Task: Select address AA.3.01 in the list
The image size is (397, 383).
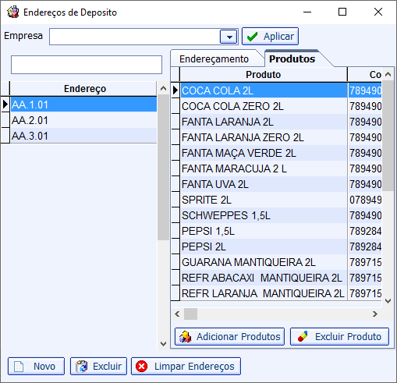Action: coord(83,136)
